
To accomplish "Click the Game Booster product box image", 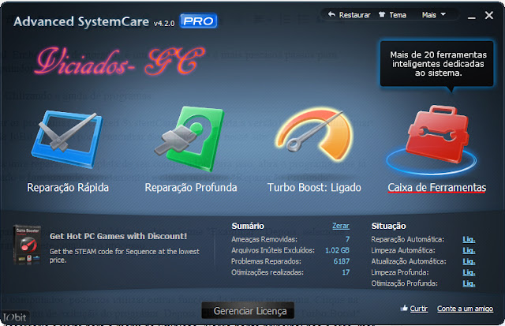I will pyautogui.click(x=27, y=245).
